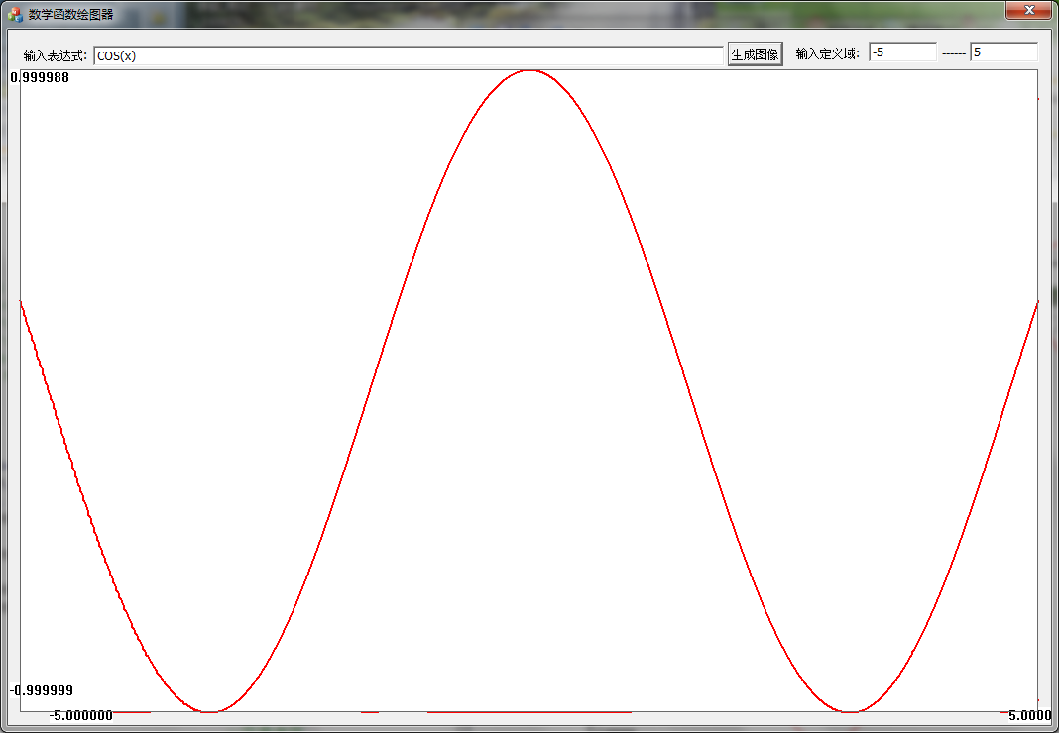Image resolution: width=1059 pixels, height=733 pixels.
Task: Select the domain end field showing 5
Action: point(1003,52)
